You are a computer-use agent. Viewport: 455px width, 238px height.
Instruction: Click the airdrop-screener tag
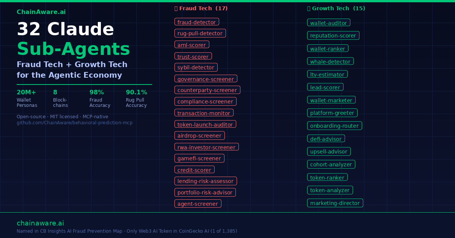click(199, 136)
